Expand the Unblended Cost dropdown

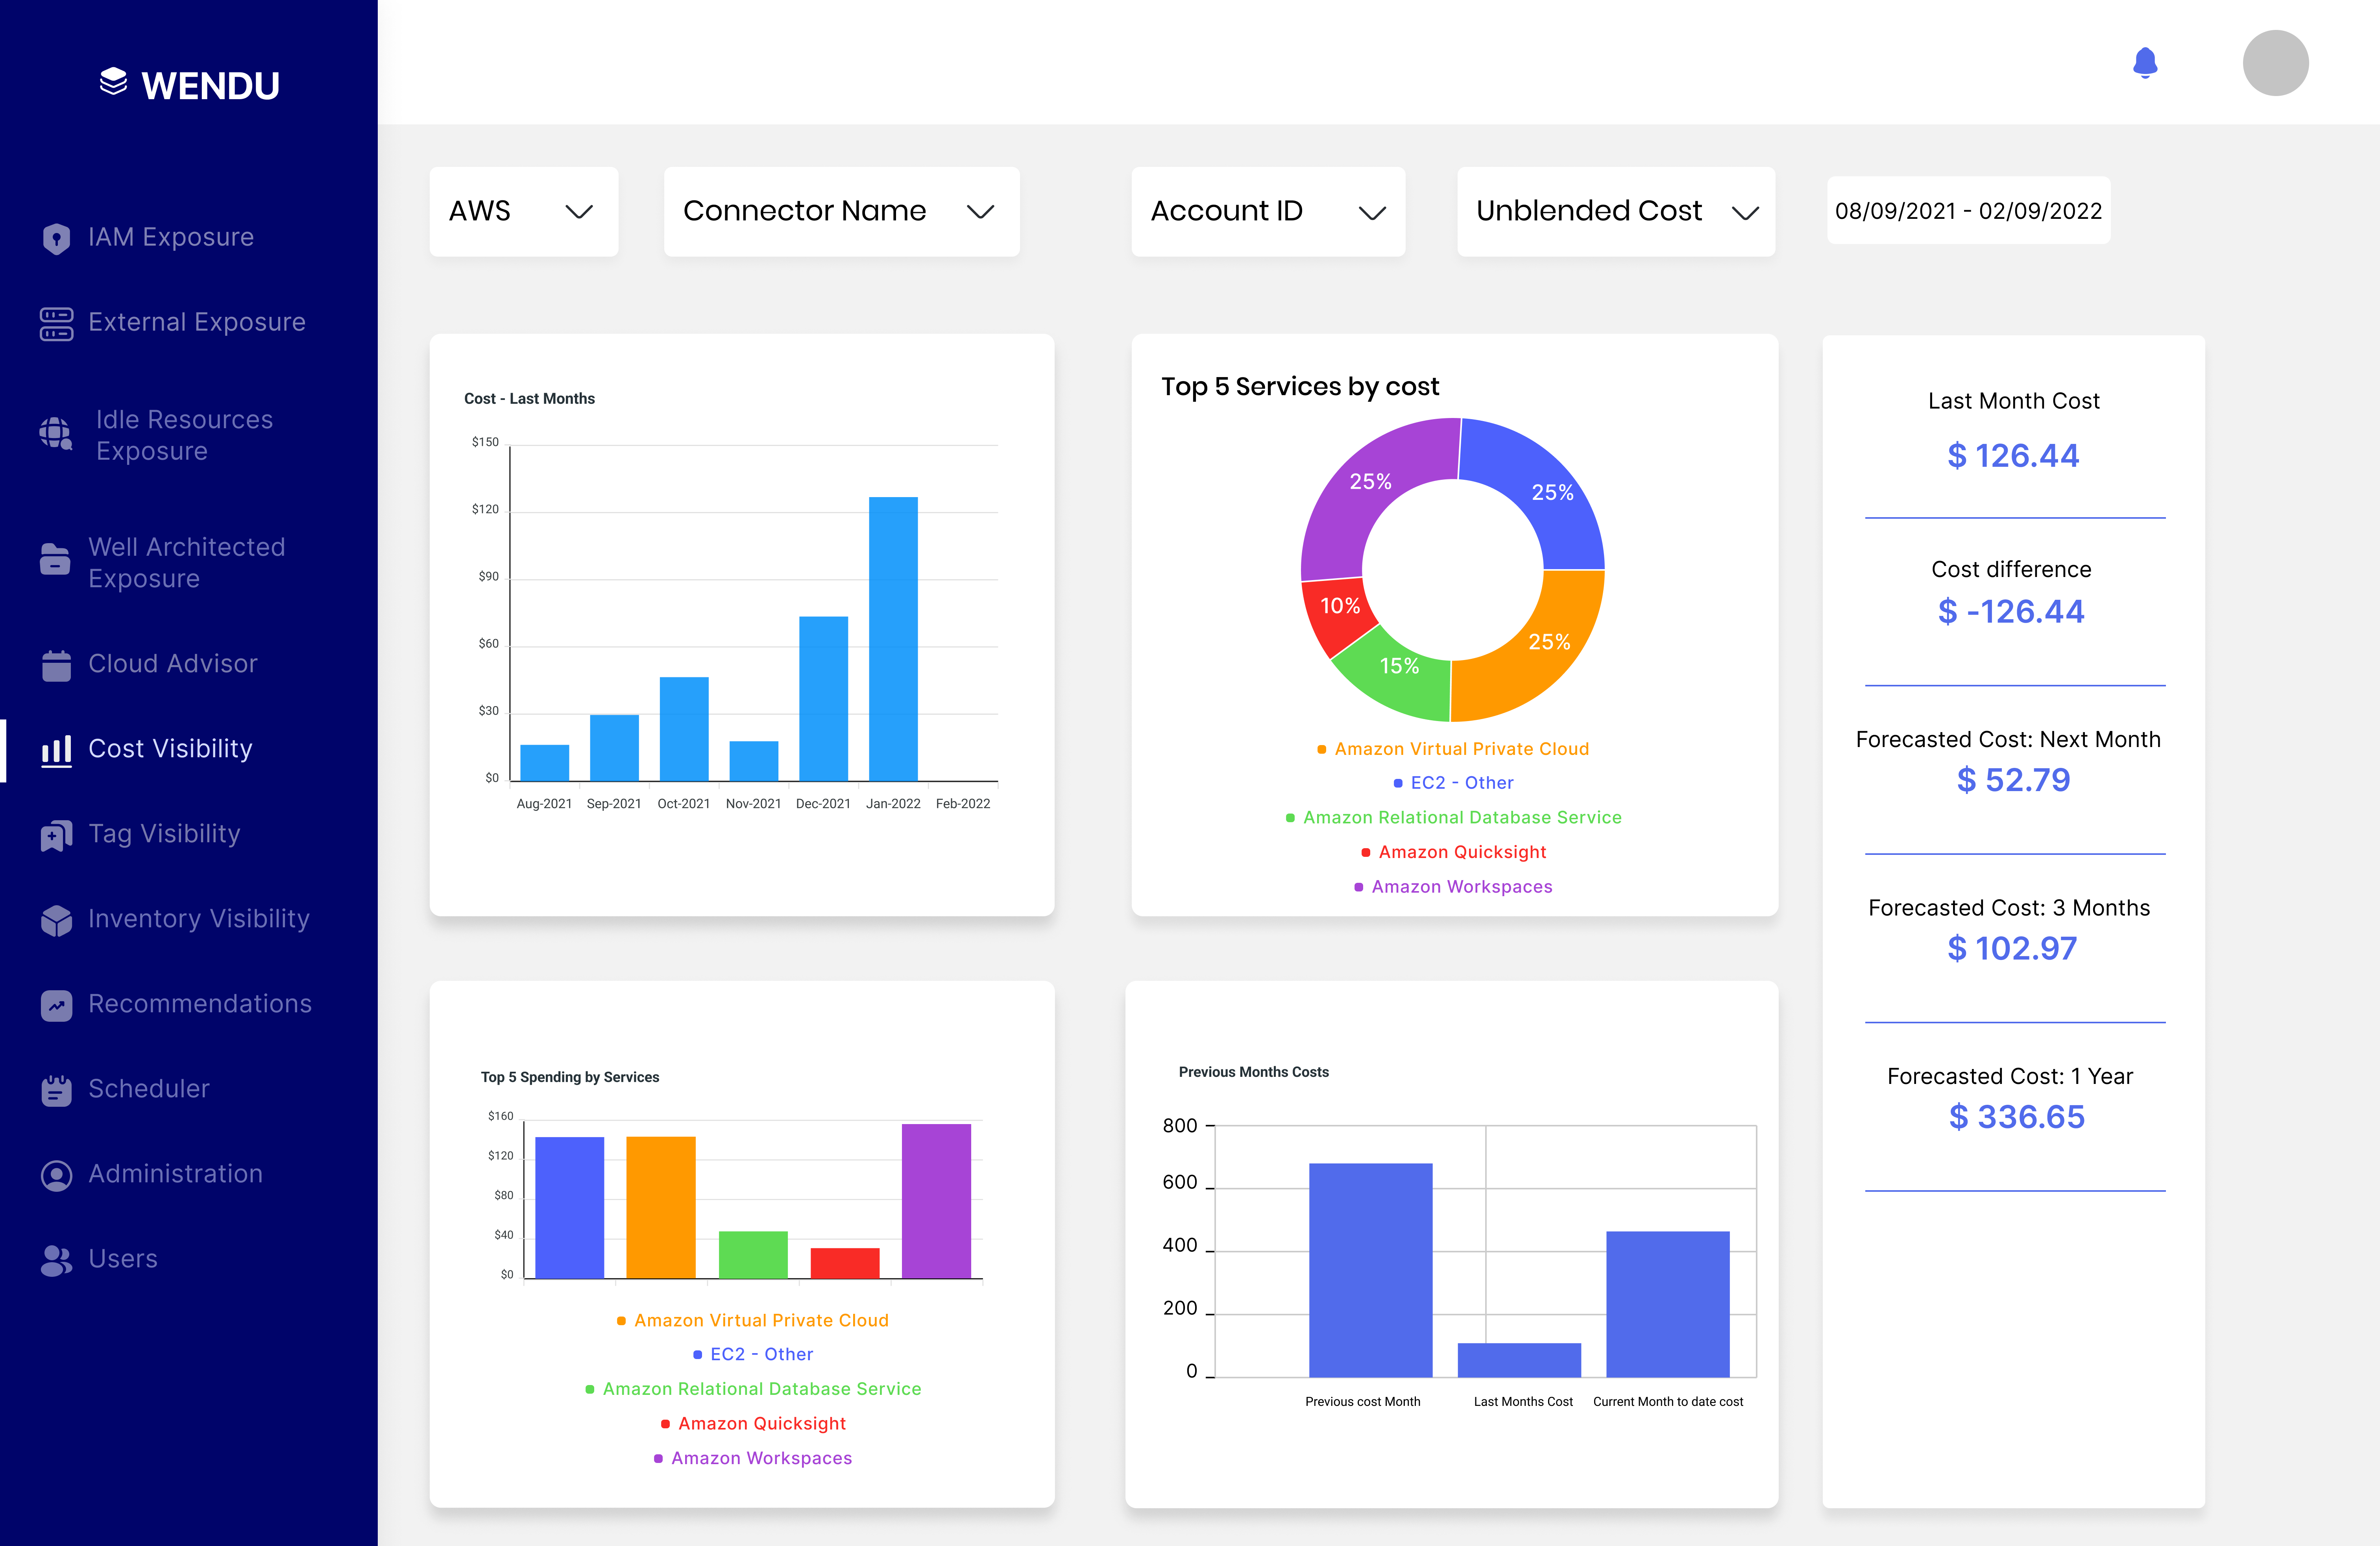point(1614,211)
